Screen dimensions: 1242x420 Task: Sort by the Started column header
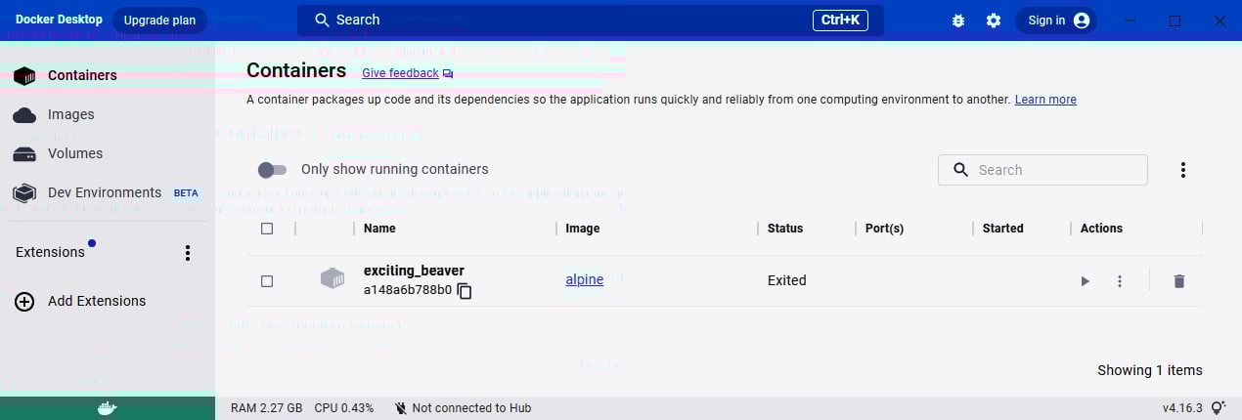point(1003,229)
